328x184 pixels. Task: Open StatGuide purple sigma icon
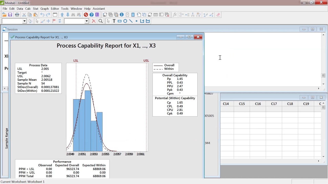pos(97,15)
